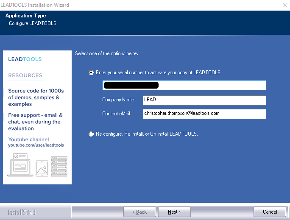Screen dimensions: 290x220
Task: Click the 'Select one of the options below' text
Action: 107,53
